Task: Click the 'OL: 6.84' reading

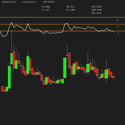Action: (x=96, y=13)
